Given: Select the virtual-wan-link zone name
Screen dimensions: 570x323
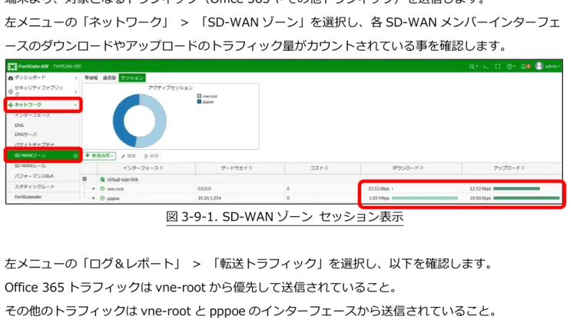Looking at the screenshot, I should [122, 180].
